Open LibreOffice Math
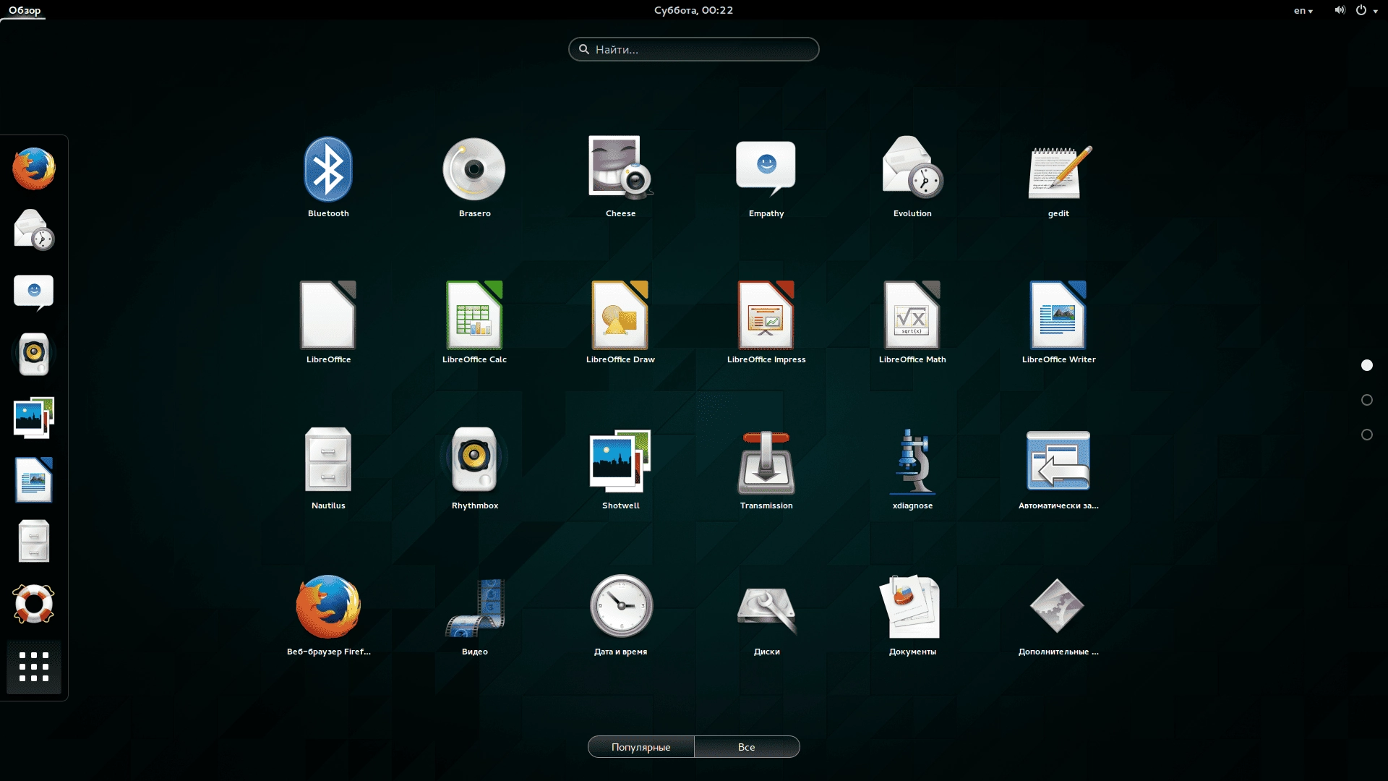 click(912, 315)
